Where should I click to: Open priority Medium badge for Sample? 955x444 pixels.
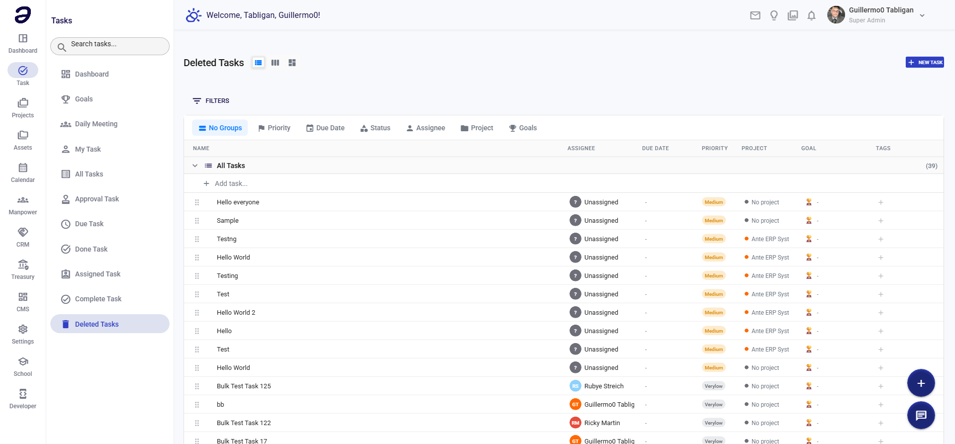(x=713, y=220)
